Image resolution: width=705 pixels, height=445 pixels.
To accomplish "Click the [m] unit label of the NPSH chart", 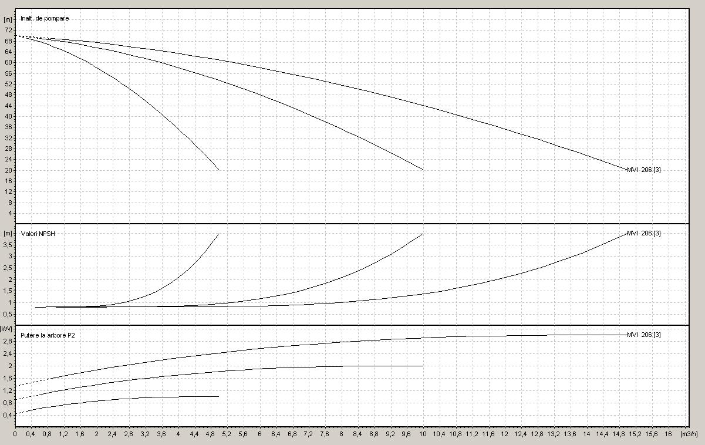I will tap(8, 233).
